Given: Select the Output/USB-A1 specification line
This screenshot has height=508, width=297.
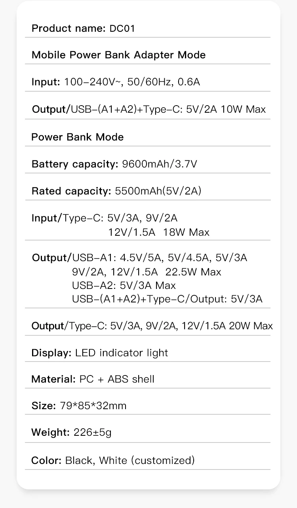Looking at the screenshot, I should (139, 258).
